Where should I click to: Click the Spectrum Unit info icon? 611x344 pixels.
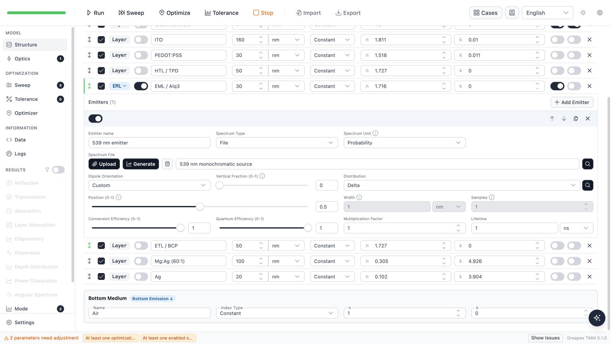[x=375, y=133]
